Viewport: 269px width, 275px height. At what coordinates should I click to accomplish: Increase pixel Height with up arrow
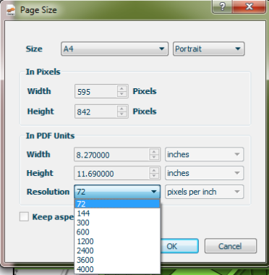[122, 109]
